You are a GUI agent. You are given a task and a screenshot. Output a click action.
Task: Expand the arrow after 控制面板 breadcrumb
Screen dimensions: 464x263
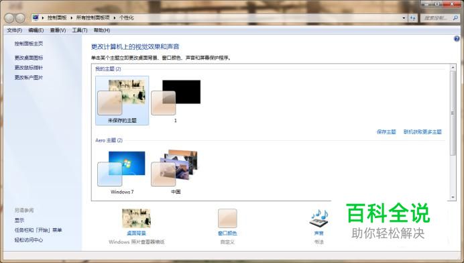point(72,17)
